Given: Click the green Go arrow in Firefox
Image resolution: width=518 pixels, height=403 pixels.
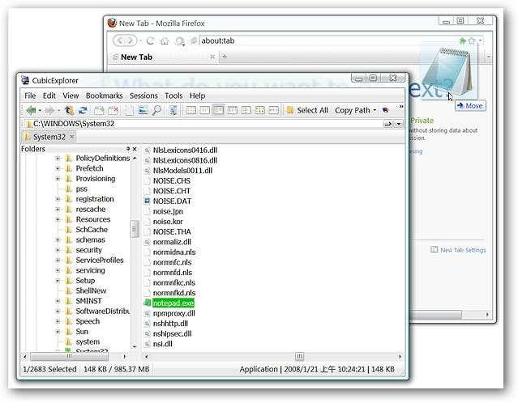Looking at the screenshot, I should click(x=462, y=40).
